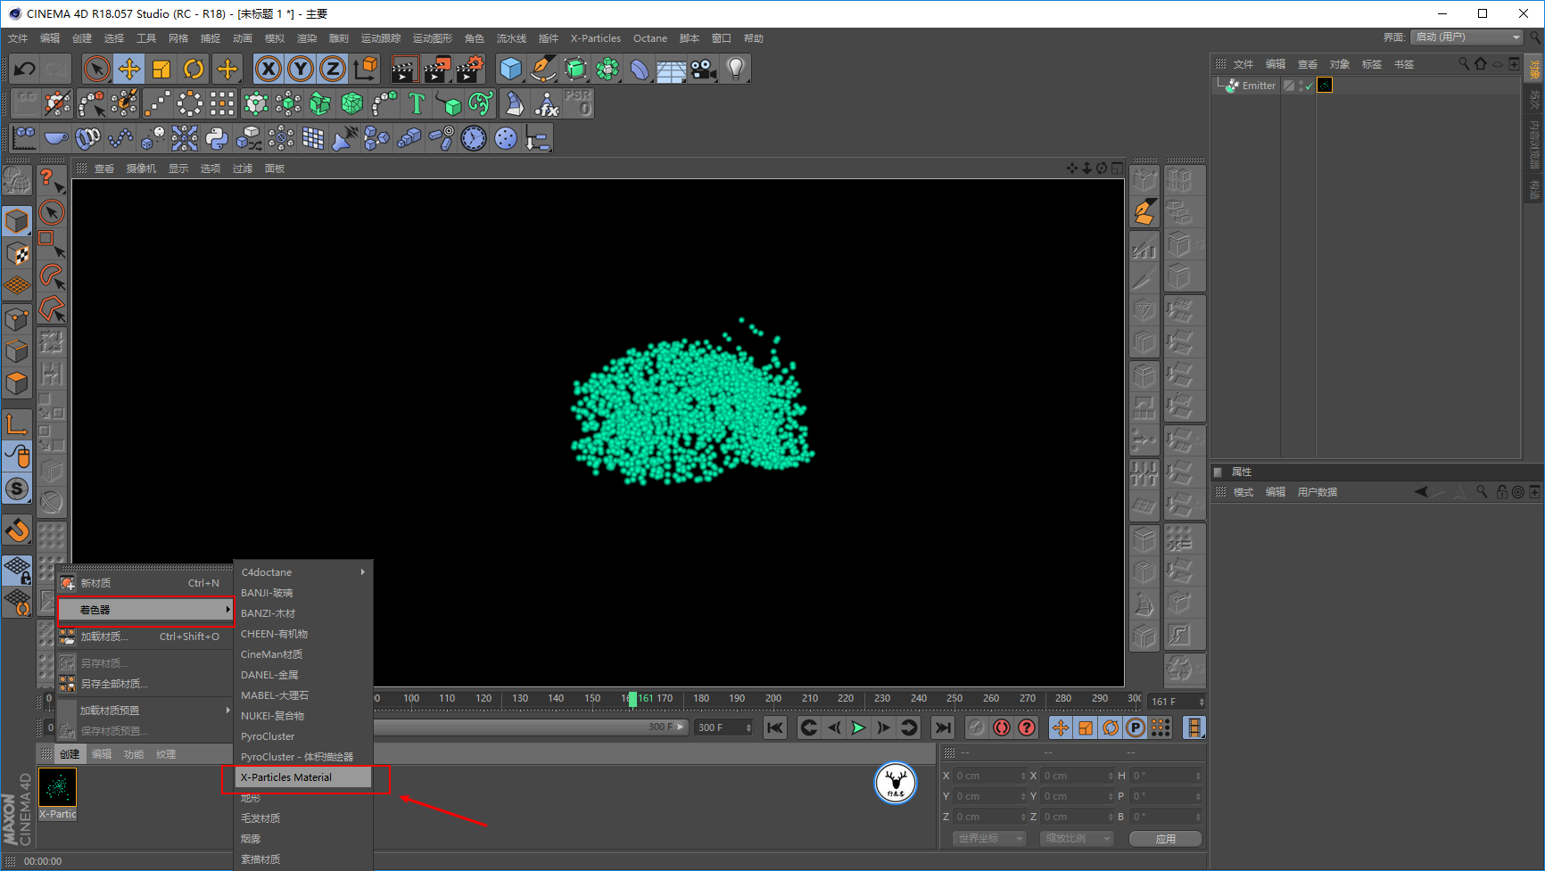The height and width of the screenshot is (871, 1545).
Task: Click the Camera object icon
Action: 704,69
